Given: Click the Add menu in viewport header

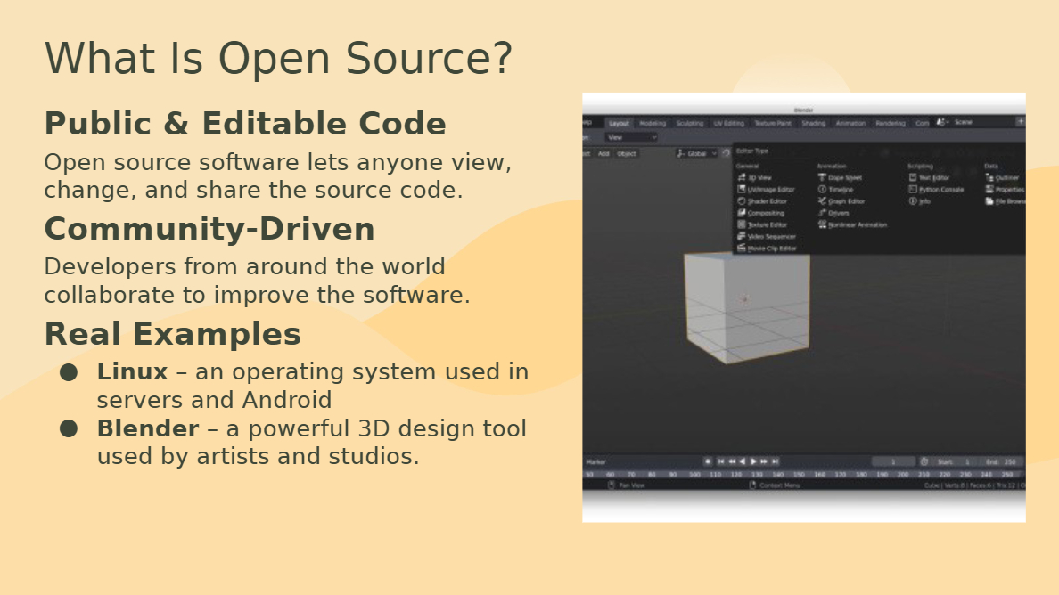Looking at the screenshot, I should click(x=603, y=153).
